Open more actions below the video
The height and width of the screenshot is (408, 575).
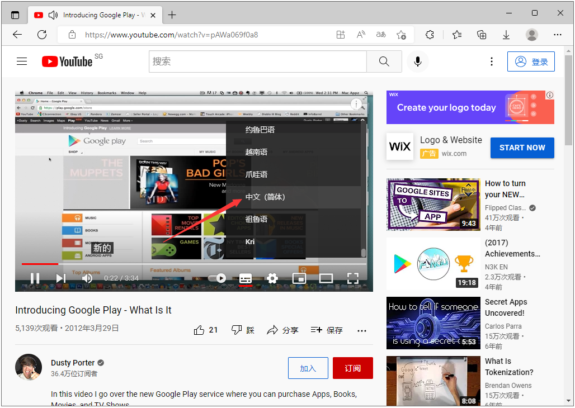361,331
